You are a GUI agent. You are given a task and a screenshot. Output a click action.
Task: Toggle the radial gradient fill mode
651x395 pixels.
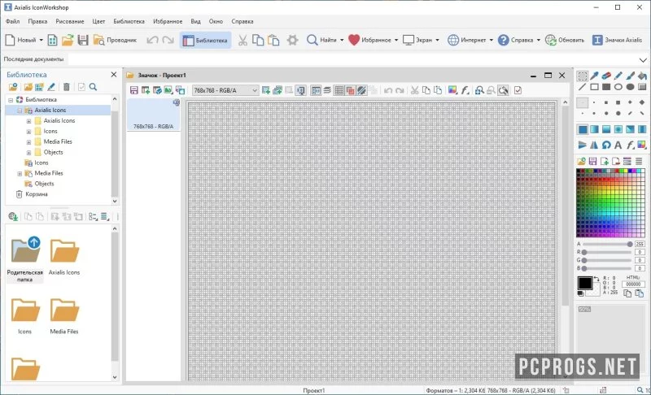(x=618, y=130)
